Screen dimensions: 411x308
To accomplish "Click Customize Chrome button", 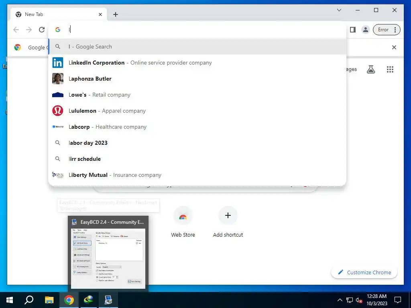I will point(364,272).
